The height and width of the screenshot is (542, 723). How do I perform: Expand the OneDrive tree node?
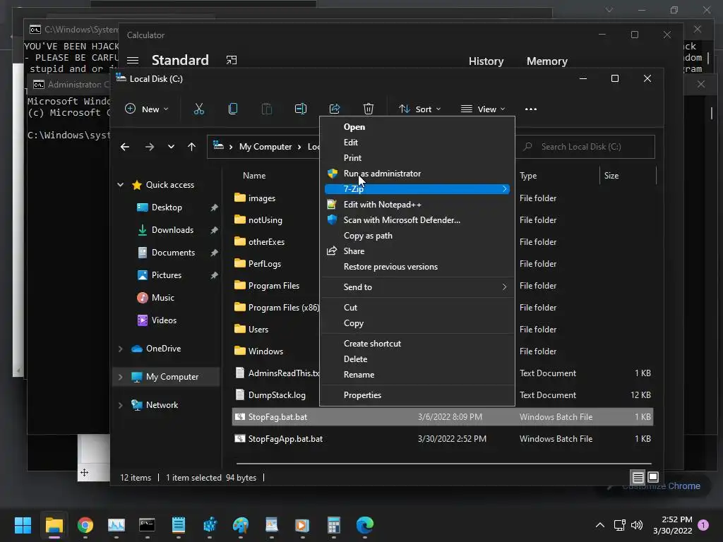tap(120, 349)
